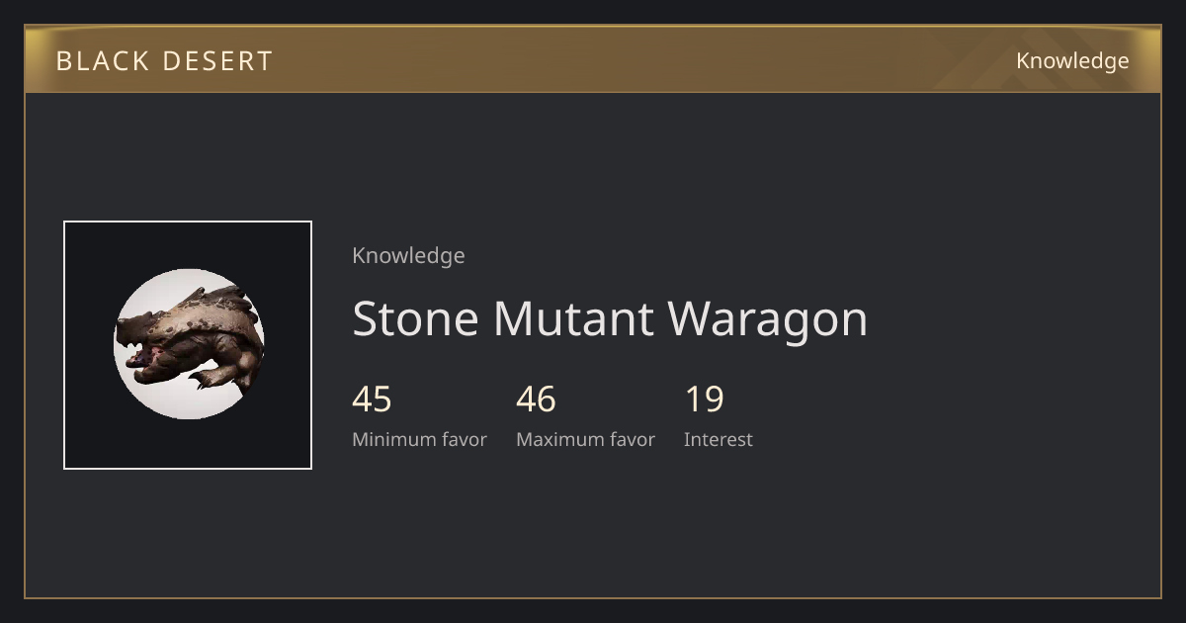
Task: Click the Maximum favor label
Action: (x=585, y=439)
